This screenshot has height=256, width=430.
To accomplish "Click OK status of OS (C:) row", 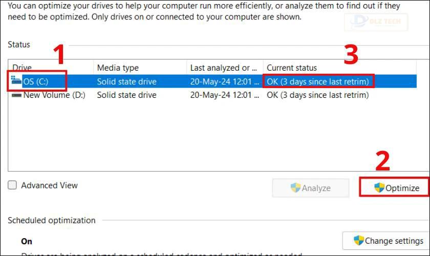I will click(318, 81).
